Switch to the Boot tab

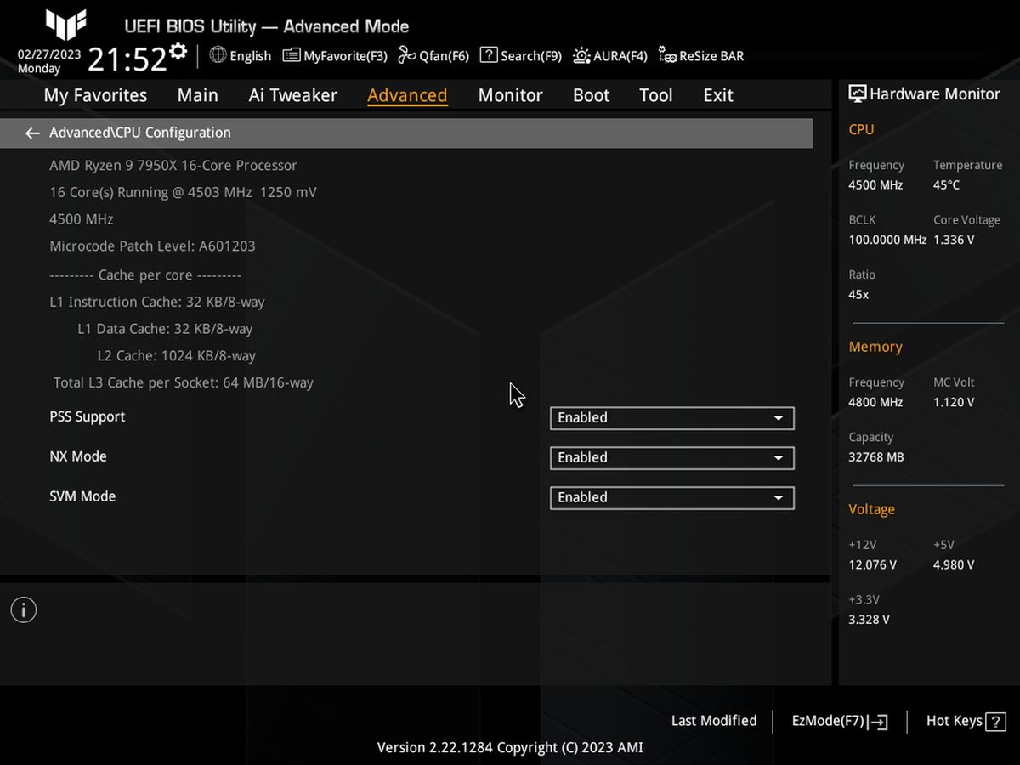click(591, 95)
